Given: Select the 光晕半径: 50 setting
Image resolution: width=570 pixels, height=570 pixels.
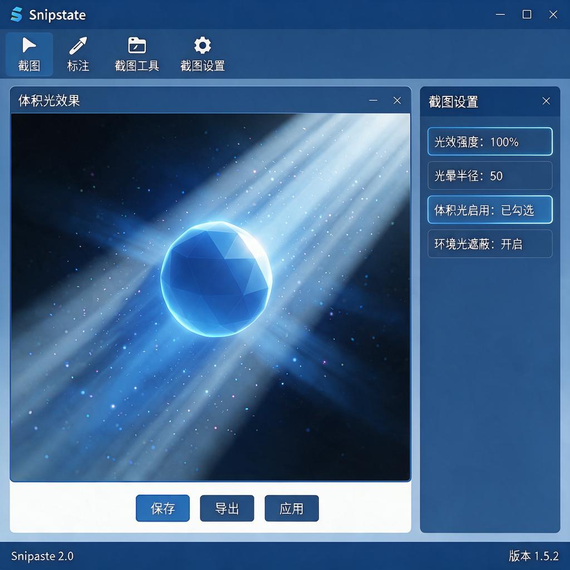Looking at the screenshot, I should (x=490, y=175).
